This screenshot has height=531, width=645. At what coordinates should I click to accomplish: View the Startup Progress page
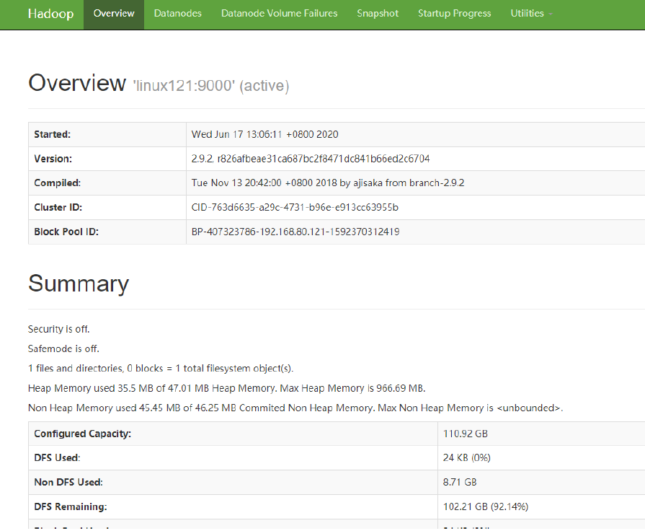454,14
